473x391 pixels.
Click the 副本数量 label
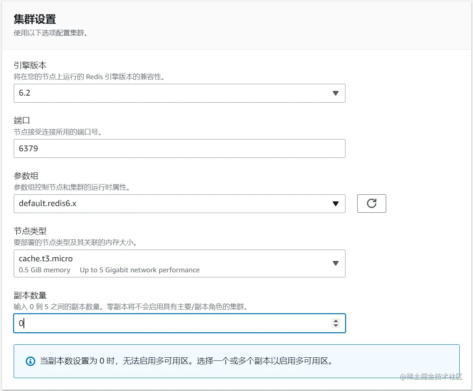point(30,295)
